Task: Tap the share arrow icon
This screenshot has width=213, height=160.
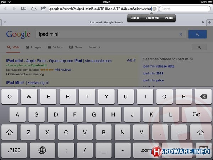Action: tap(43, 9)
